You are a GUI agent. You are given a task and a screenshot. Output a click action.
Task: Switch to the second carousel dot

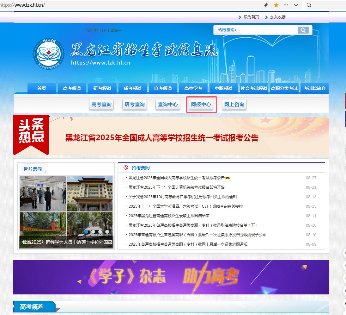coord(93,232)
